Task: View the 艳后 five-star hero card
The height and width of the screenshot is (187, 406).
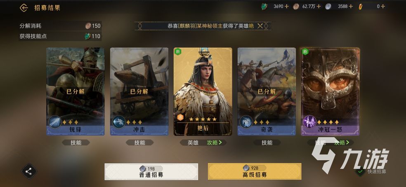Action: 203,91
